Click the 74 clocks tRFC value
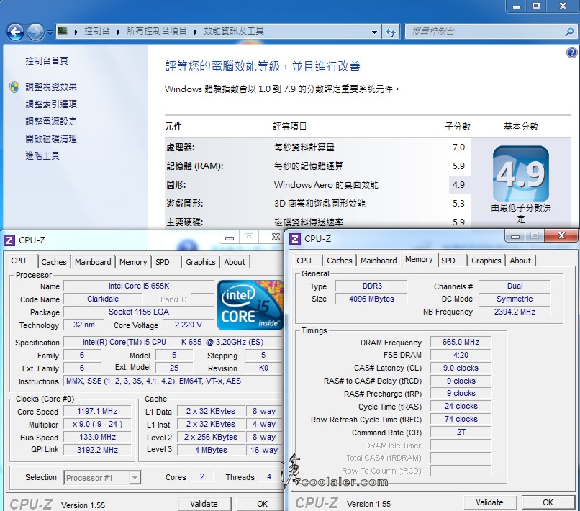The height and width of the screenshot is (511, 580). click(x=461, y=419)
